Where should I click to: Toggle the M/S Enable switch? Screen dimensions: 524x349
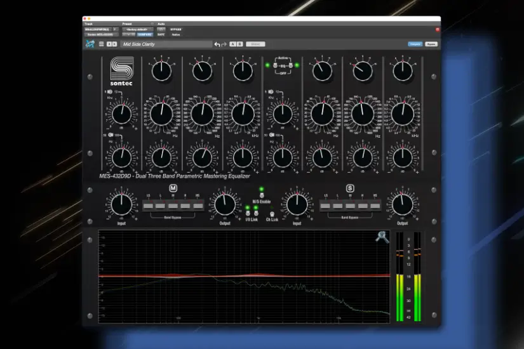point(261,195)
